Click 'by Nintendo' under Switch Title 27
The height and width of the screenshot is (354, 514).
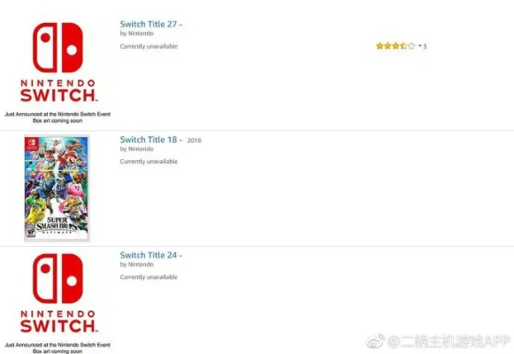[137, 34]
